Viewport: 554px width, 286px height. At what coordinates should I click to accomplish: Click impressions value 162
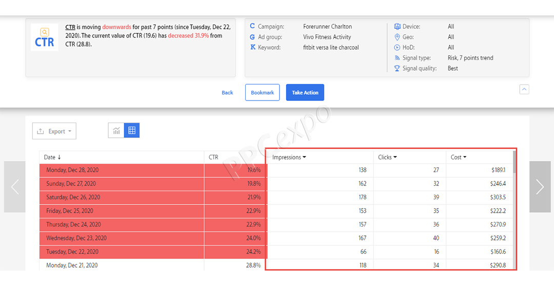(x=363, y=183)
